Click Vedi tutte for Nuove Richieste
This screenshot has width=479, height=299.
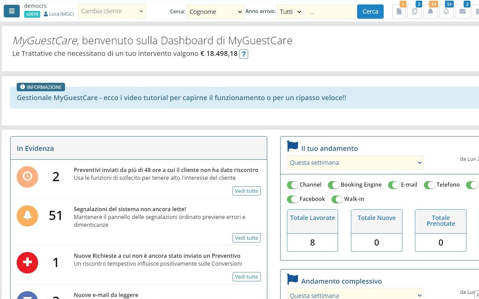(246, 277)
